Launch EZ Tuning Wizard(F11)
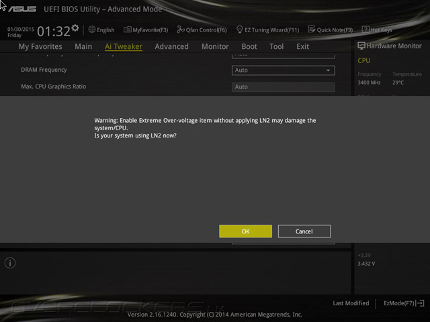 point(271,30)
